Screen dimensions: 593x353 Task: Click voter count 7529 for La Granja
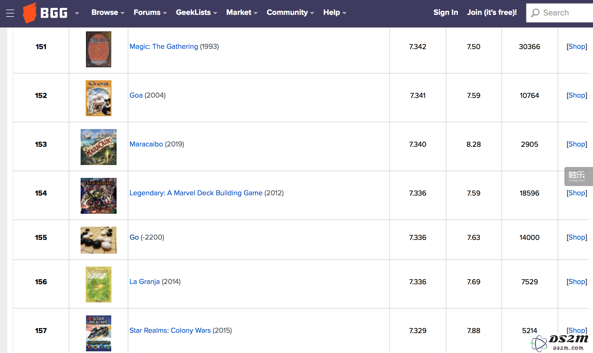click(530, 282)
